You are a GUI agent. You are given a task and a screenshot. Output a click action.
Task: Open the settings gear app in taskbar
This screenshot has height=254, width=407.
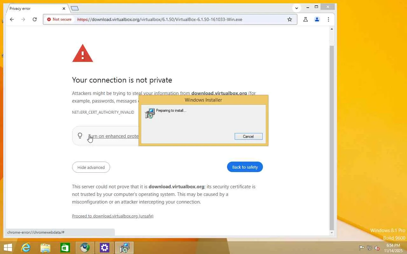[x=105, y=248]
